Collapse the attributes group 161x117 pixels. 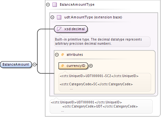pyautogui.click(x=57, y=55)
